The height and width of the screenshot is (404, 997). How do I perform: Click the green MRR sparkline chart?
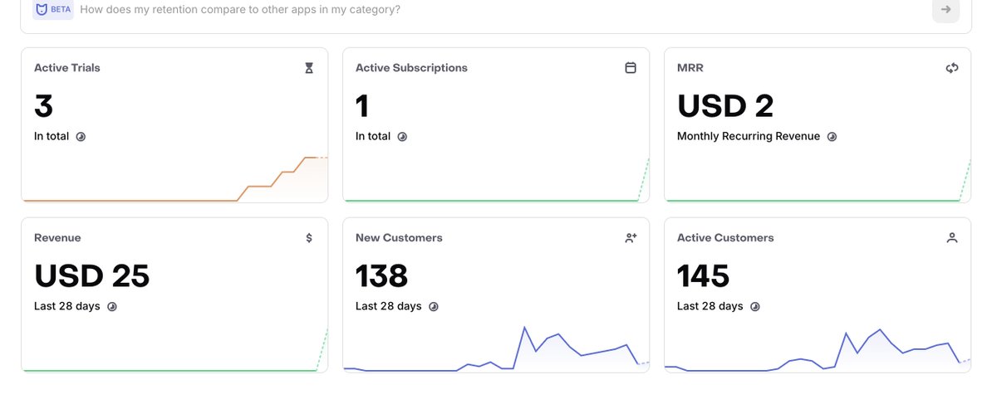(x=818, y=178)
